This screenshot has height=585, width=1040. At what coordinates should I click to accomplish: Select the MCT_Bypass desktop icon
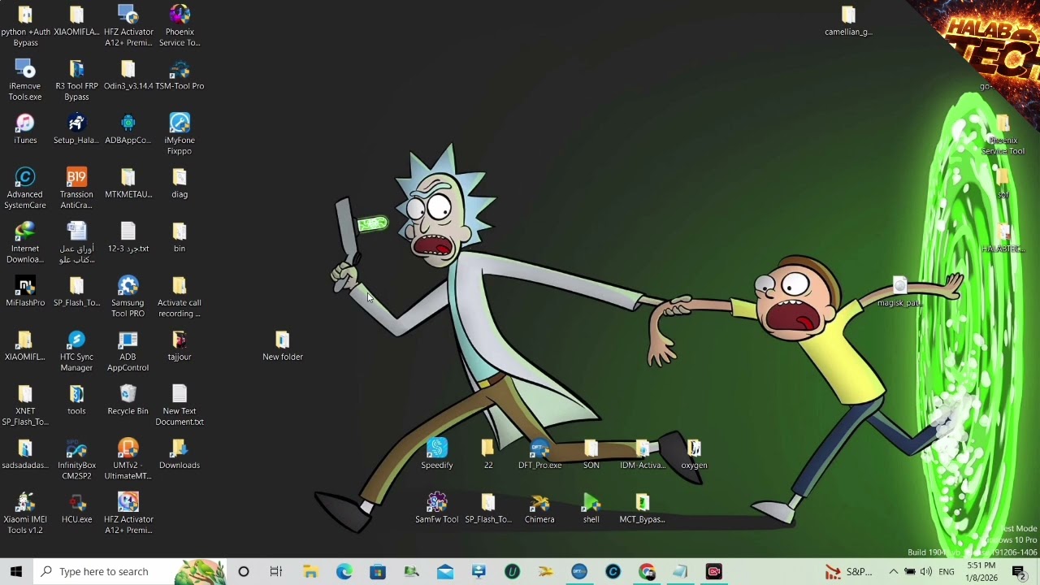pyautogui.click(x=642, y=508)
